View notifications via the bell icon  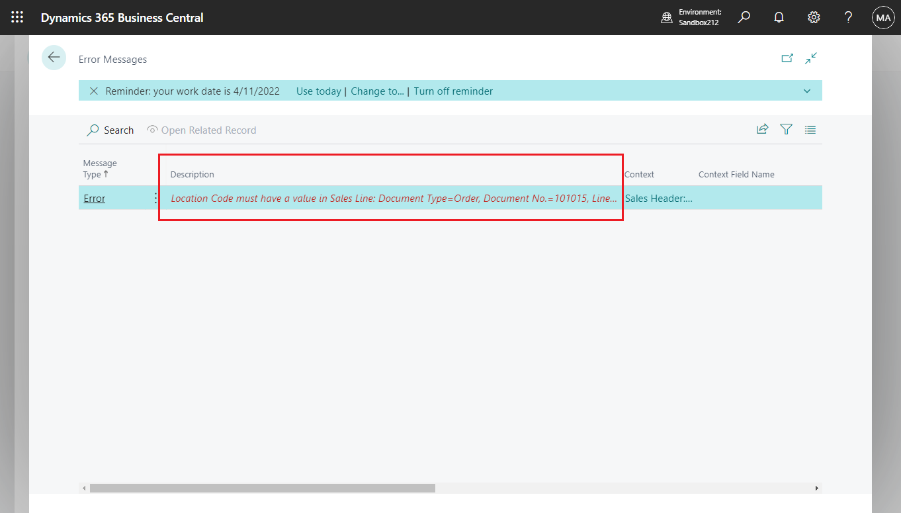(x=779, y=17)
